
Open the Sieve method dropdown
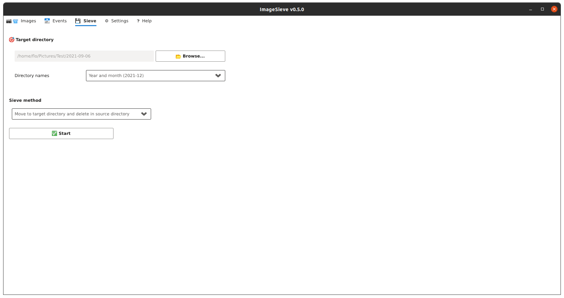pos(81,114)
